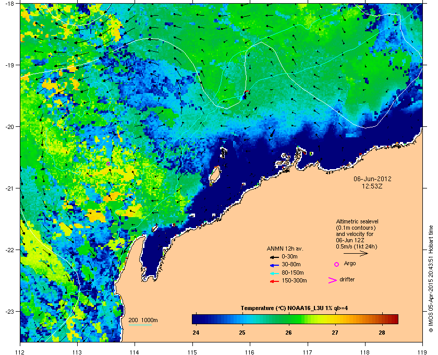438x355 pixels.
Task: Click the colorbar tick label 25
Action: tap(242, 333)
